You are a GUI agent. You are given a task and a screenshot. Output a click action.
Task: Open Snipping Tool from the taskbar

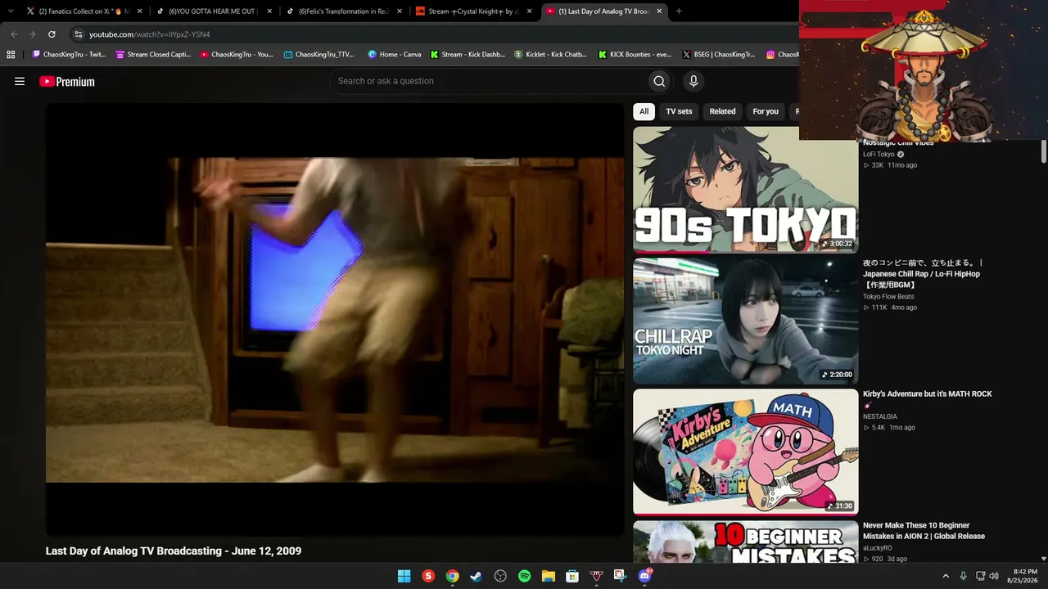620,576
